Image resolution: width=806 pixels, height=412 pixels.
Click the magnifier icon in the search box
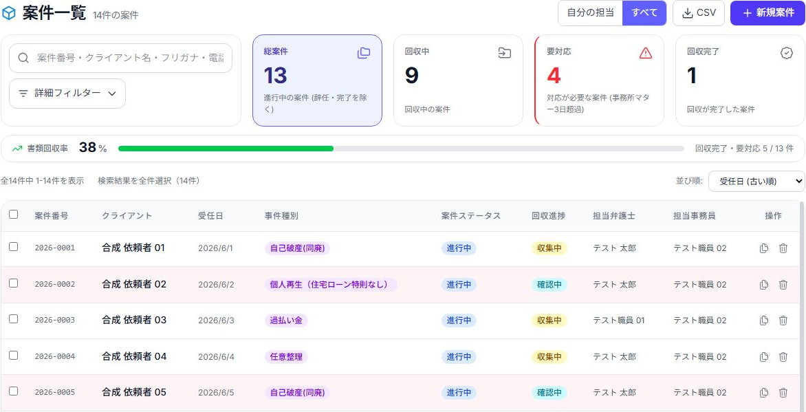click(23, 58)
